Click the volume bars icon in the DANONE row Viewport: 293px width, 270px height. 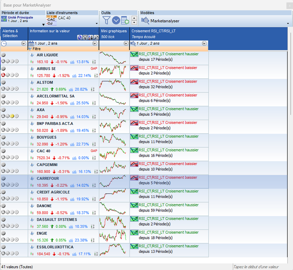coord(72,213)
